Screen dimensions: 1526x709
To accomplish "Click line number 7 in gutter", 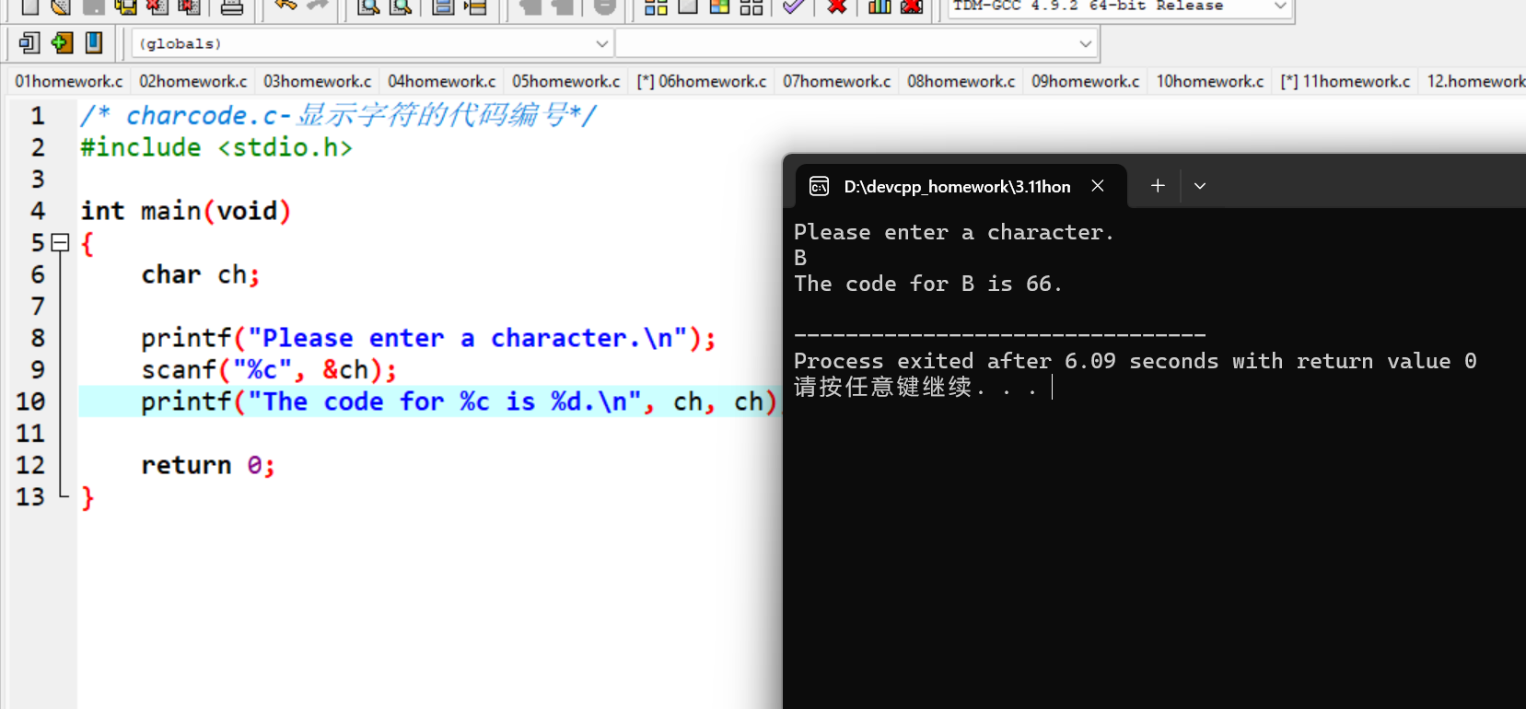I will point(38,307).
